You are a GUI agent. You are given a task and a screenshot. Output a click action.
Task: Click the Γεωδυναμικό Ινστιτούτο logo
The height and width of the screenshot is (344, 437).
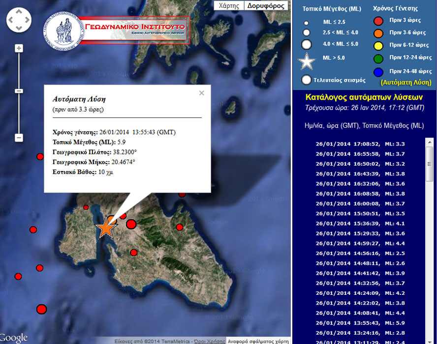click(x=117, y=28)
